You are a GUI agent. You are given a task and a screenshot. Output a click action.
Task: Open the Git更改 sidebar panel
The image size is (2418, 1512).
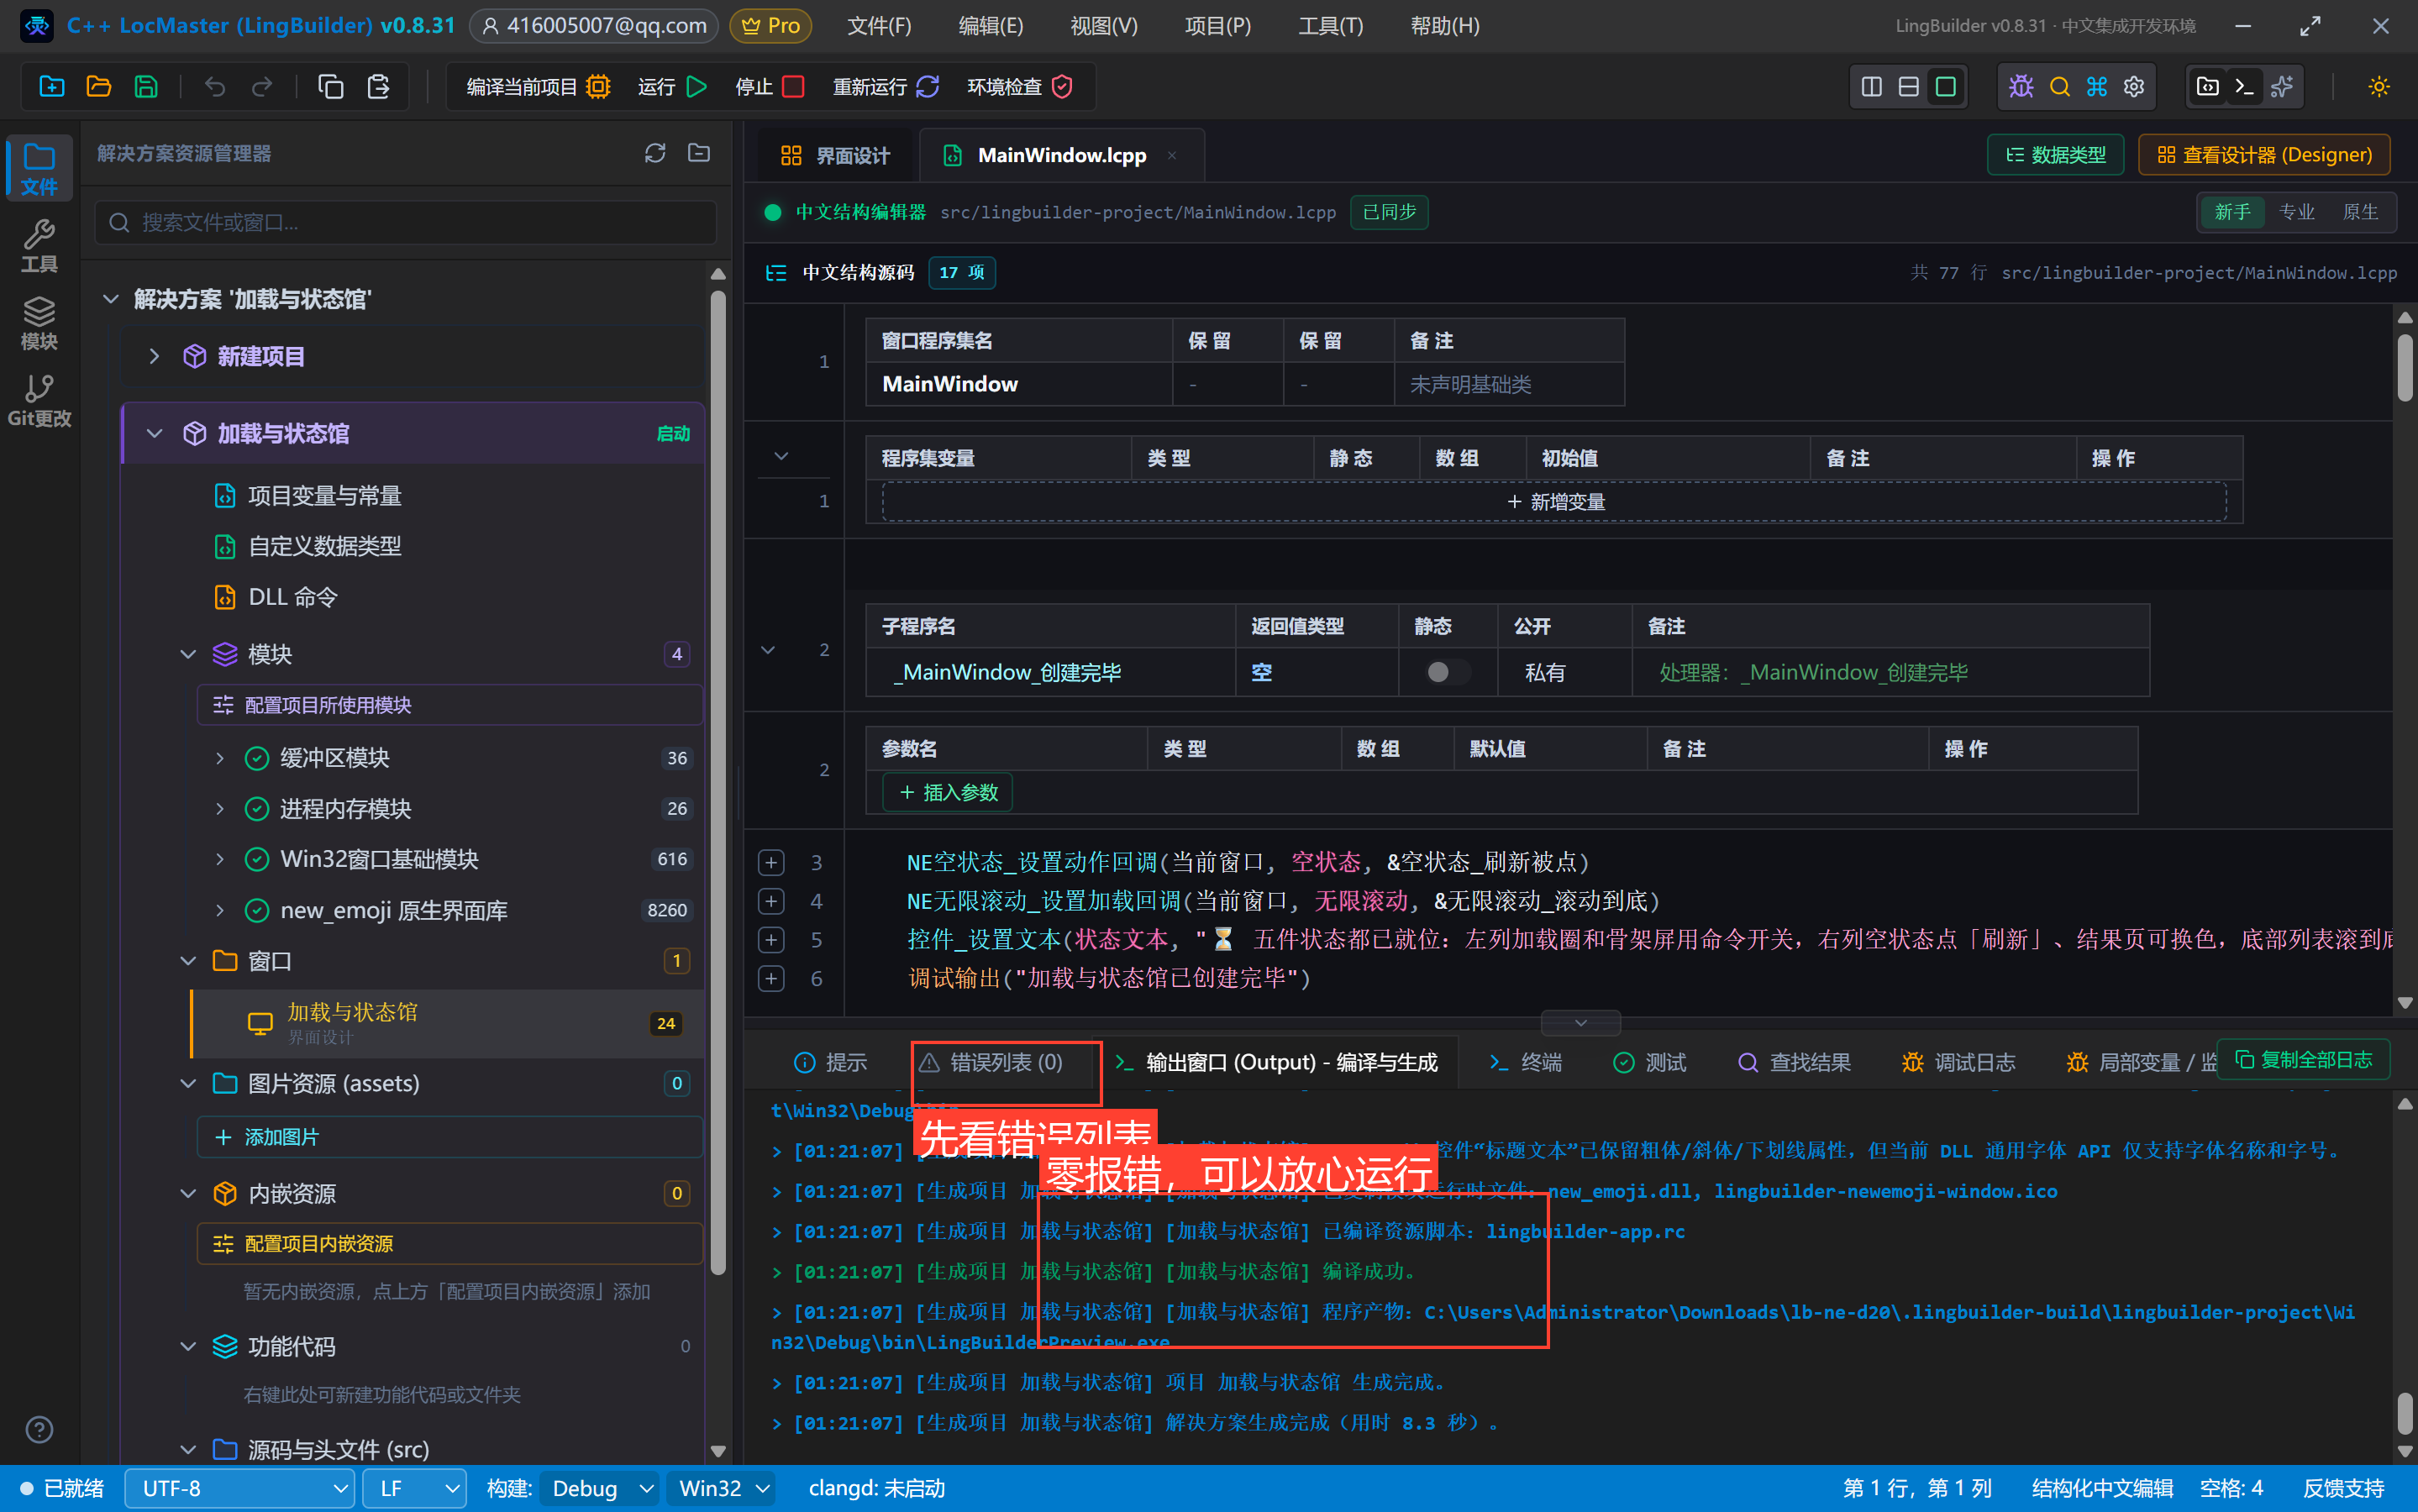pyautogui.click(x=39, y=401)
